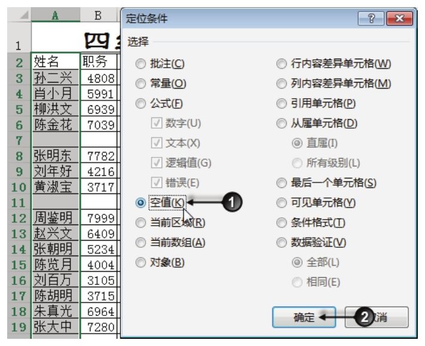Choose the 公式(F) radio option

(x=141, y=104)
